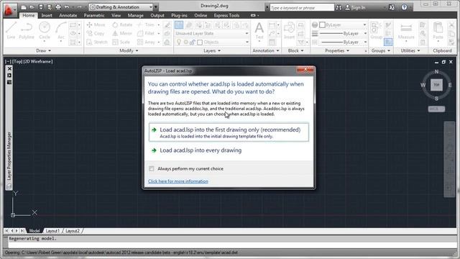Viewport: 460px width, 259px height.
Task: Choose the Rotate command
Action: 122,24
